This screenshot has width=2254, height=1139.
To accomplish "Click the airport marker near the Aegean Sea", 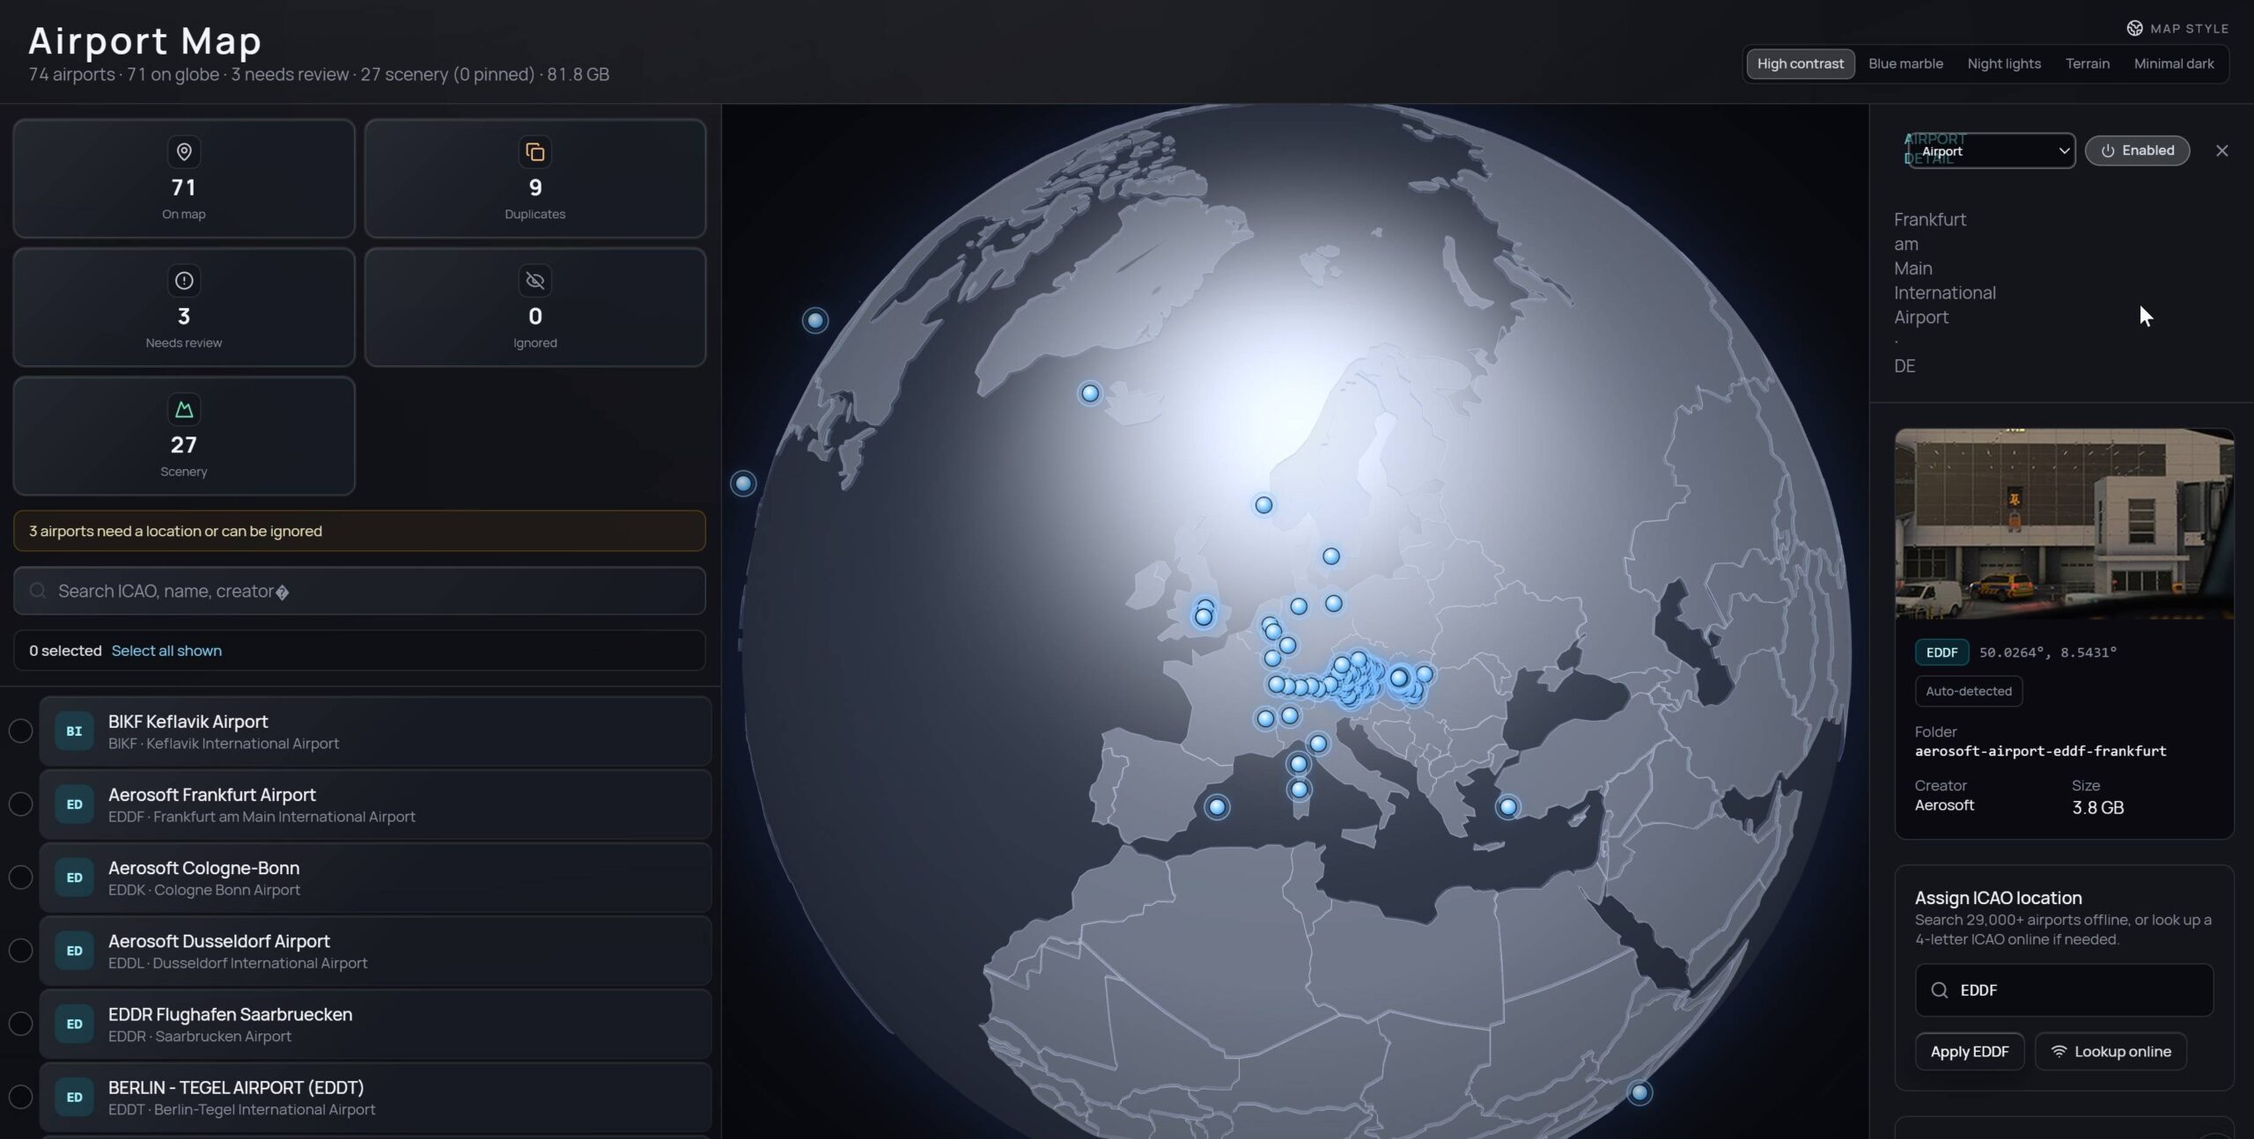I will (x=1508, y=806).
